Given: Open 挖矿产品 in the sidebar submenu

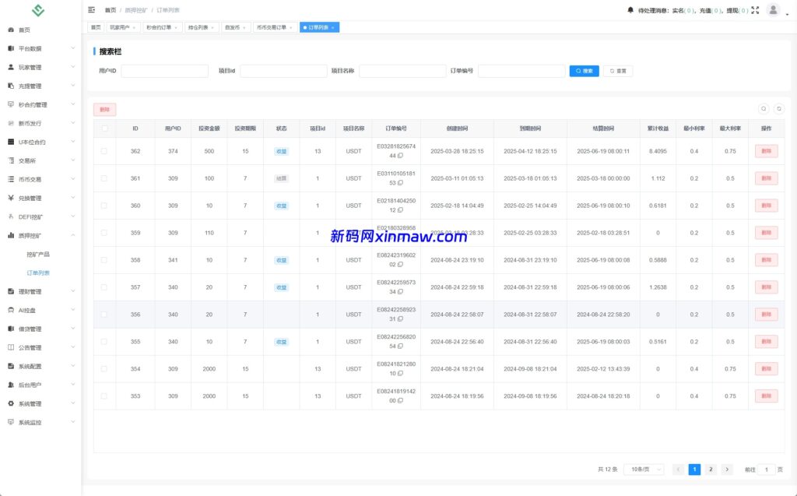Looking at the screenshot, I should (x=38, y=255).
